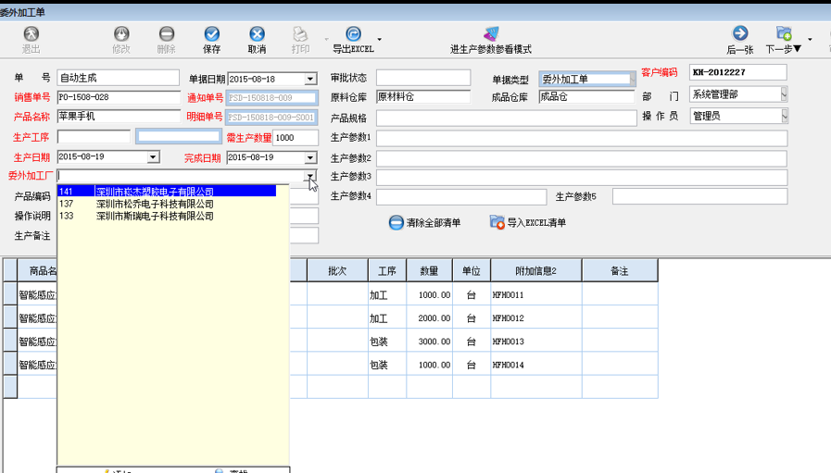Select cell HFH0013 in table
Screen dimensions: 831x473
click(536, 342)
